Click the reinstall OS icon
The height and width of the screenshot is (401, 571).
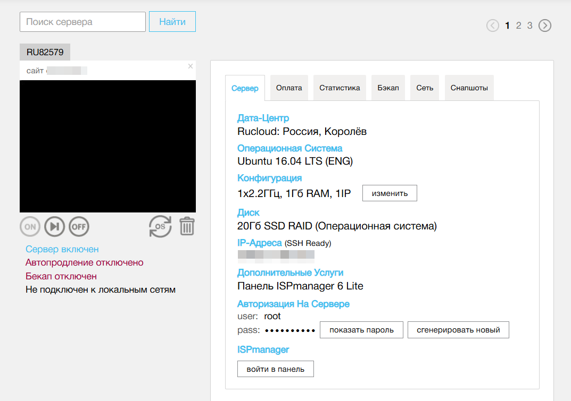click(x=160, y=226)
